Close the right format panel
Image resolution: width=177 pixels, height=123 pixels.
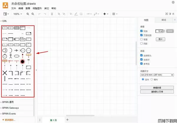pos(175,20)
